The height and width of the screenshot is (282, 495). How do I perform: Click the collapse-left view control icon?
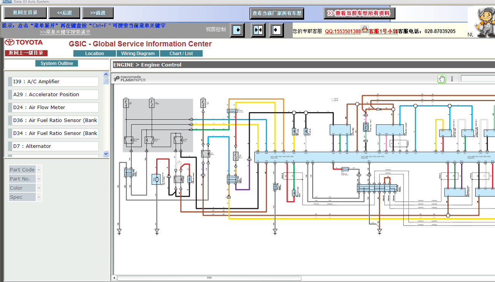click(276, 30)
